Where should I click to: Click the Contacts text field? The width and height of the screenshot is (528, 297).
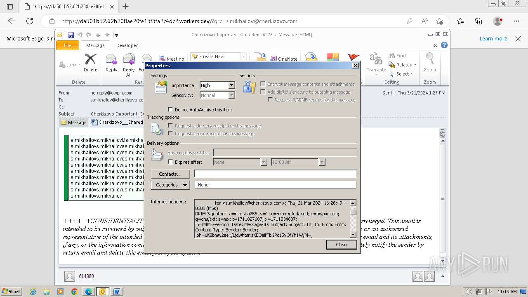(x=276, y=174)
